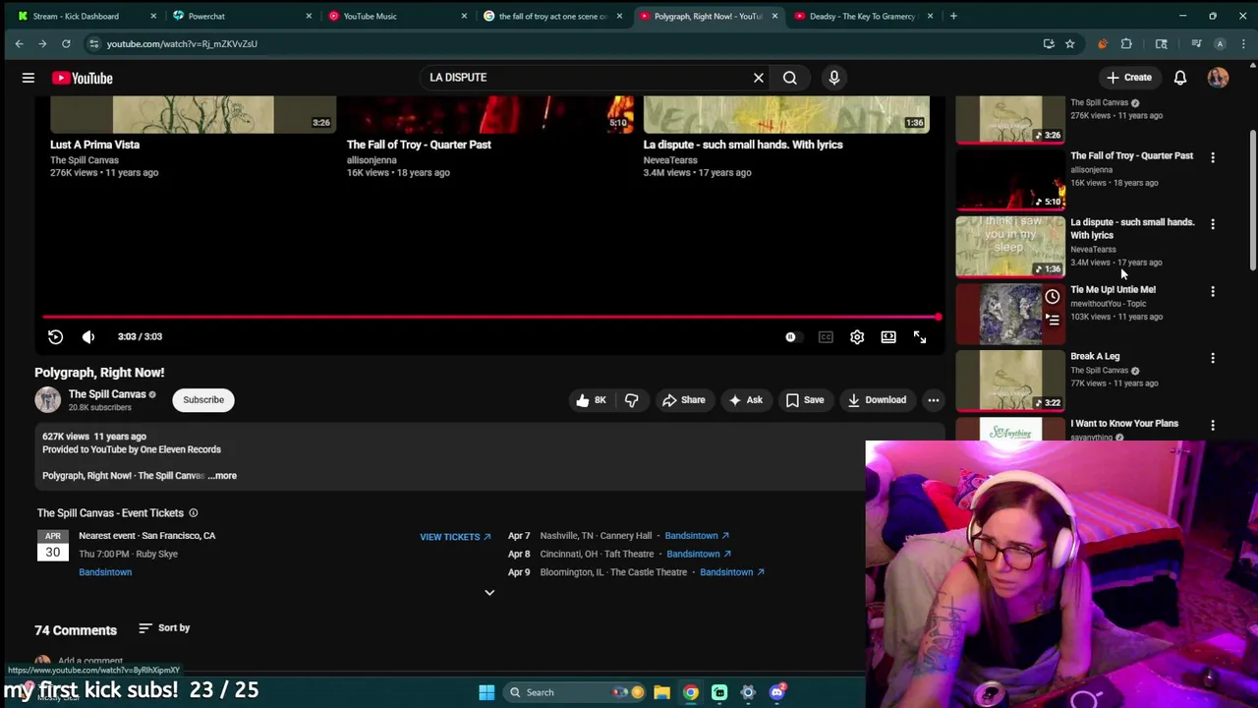Reload the page
The image size is (1258, 708).
(x=66, y=43)
